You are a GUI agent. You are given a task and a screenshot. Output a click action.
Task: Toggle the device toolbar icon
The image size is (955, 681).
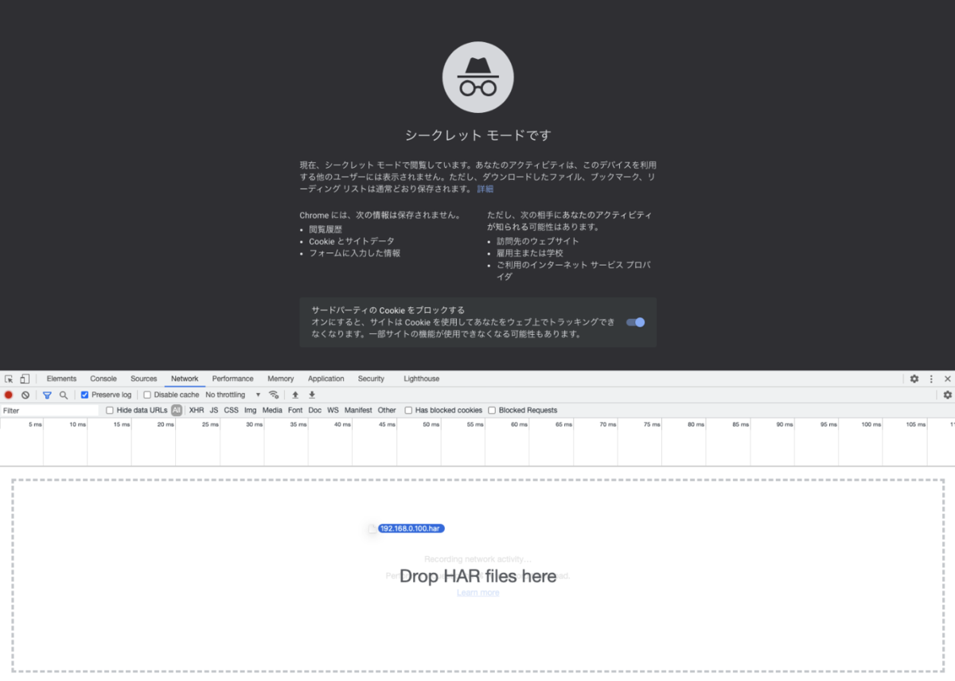point(25,379)
